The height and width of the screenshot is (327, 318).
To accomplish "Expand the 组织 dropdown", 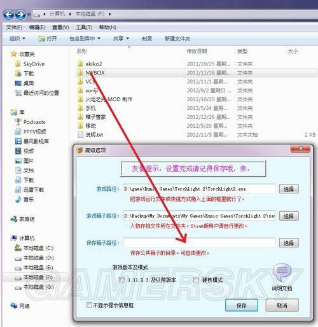I will (17, 39).
